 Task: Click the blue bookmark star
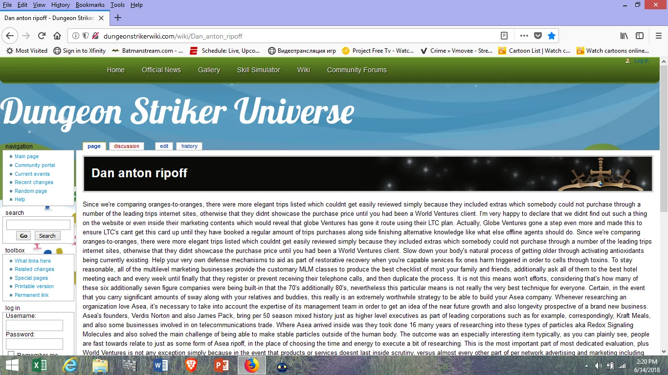pyautogui.click(x=552, y=36)
